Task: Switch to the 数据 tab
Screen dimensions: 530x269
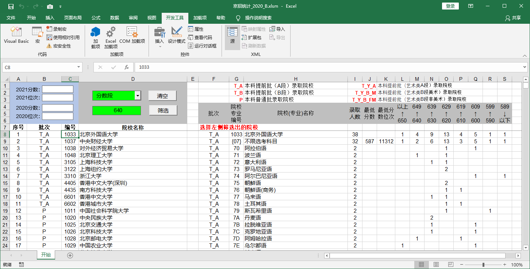Action: coord(115,18)
